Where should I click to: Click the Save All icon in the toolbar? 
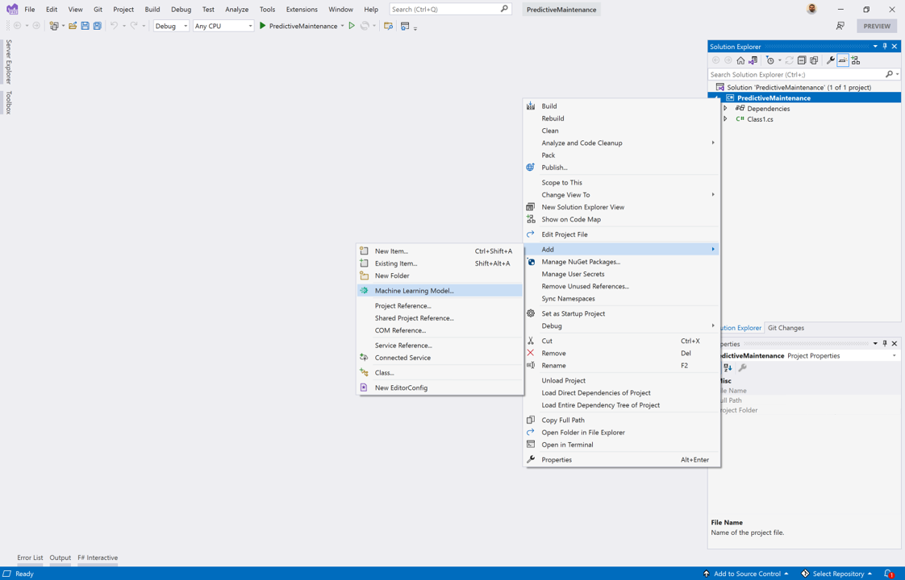[x=98, y=26]
